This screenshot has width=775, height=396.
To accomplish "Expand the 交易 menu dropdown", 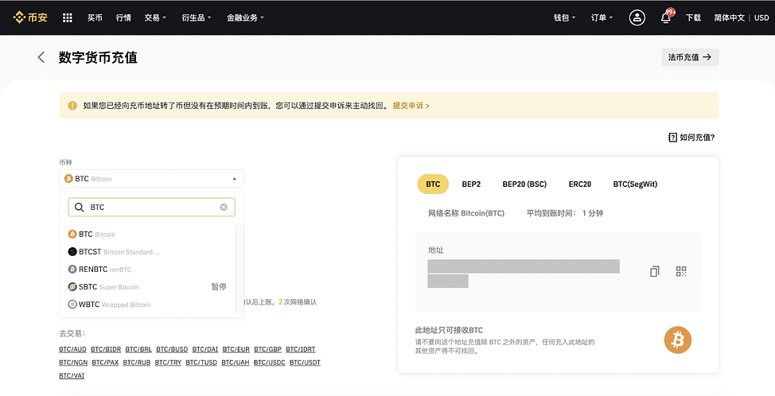I will pos(155,17).
